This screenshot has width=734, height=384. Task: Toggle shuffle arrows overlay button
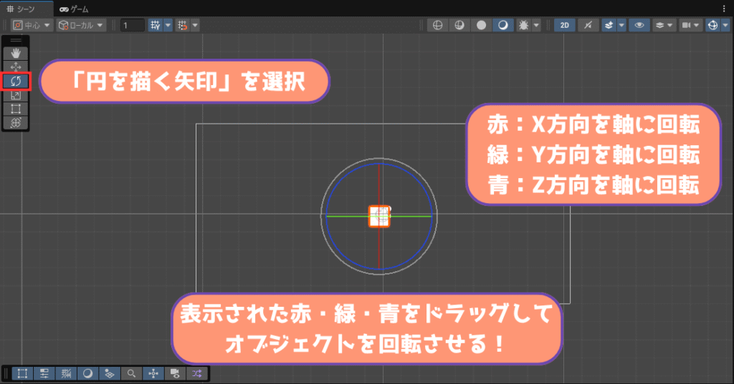196,373
